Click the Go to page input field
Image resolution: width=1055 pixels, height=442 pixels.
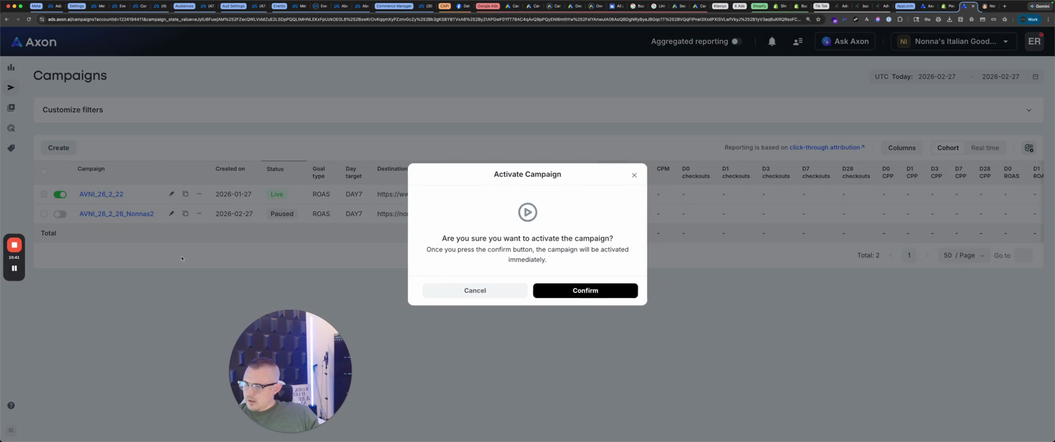[1023, 256]
